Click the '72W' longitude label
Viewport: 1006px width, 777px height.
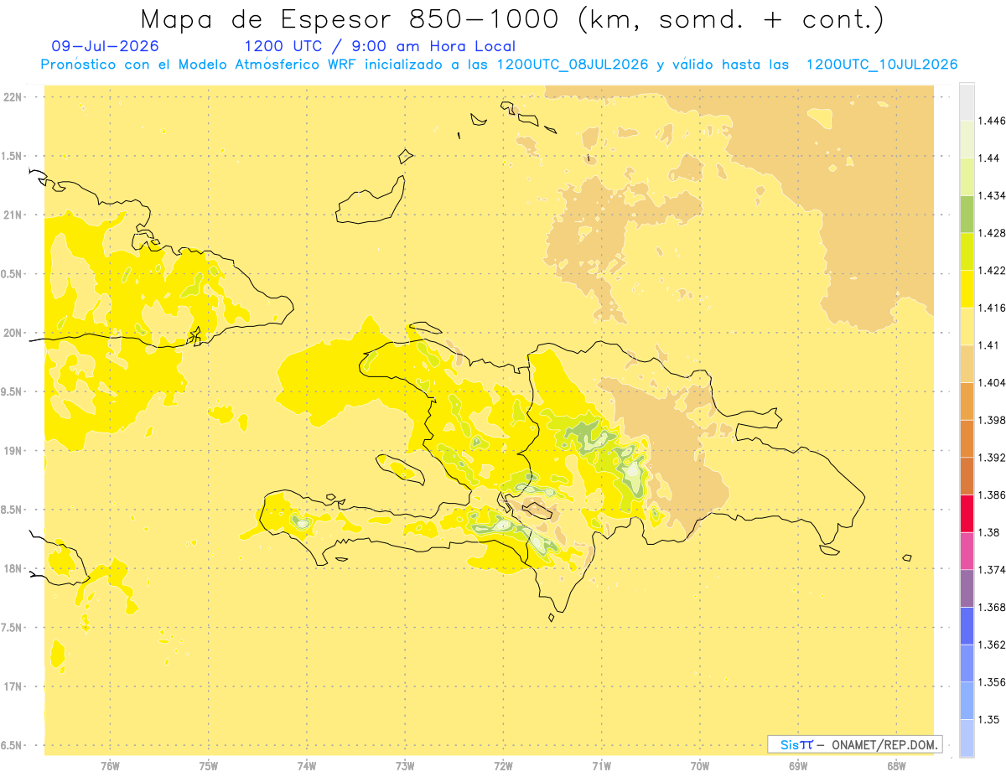coord(503,766)
